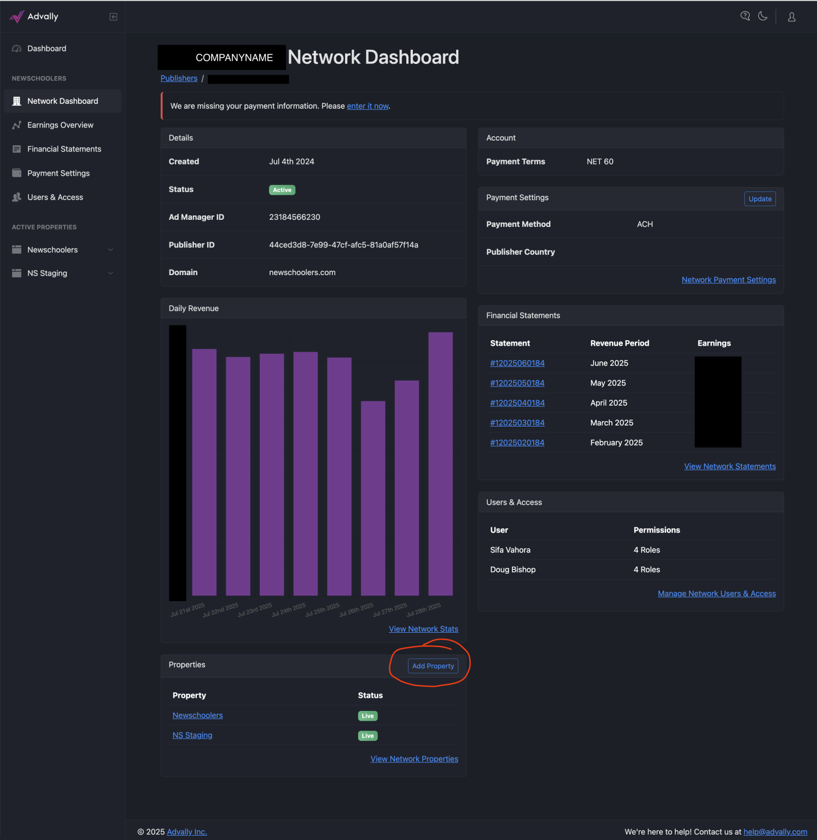This screenshot has height=840, width=817.
Task: Click the Add Property button
Action: (x=433, y=666)
